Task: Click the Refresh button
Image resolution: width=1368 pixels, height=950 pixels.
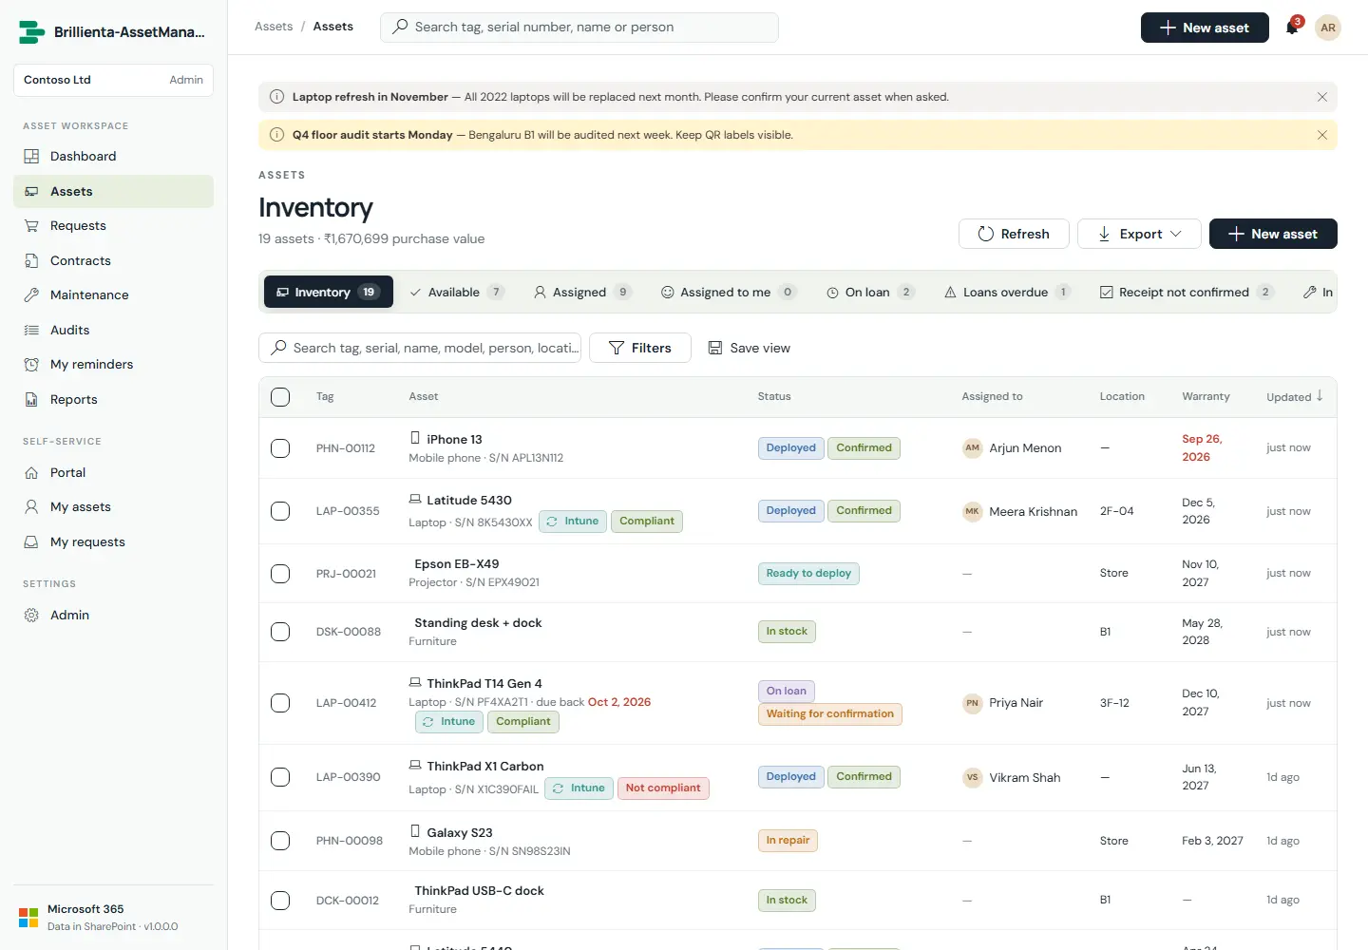Action: coord(1014,234)
